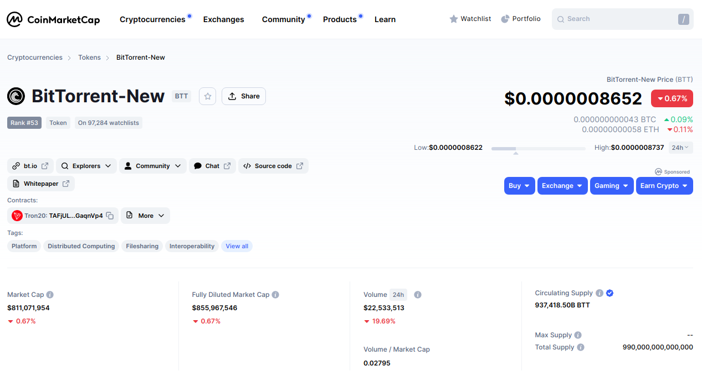Click the verified checkmark badge icon

(609, 293)
